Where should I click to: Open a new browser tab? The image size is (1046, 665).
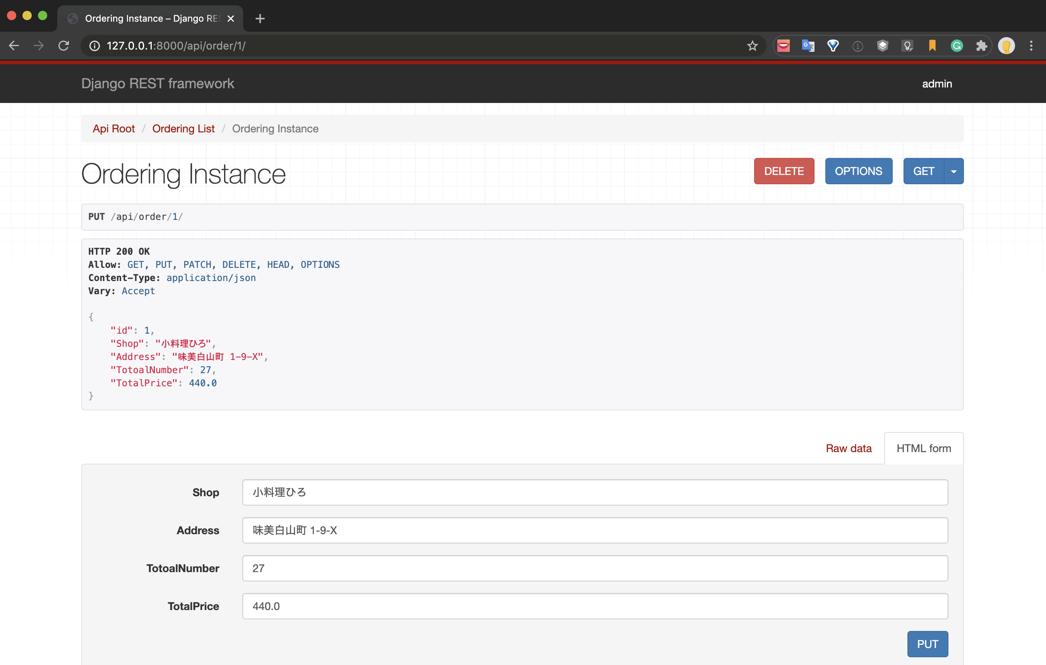click(259, 18)
